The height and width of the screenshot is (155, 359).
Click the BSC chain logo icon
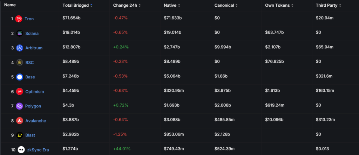tap(20, 62)
